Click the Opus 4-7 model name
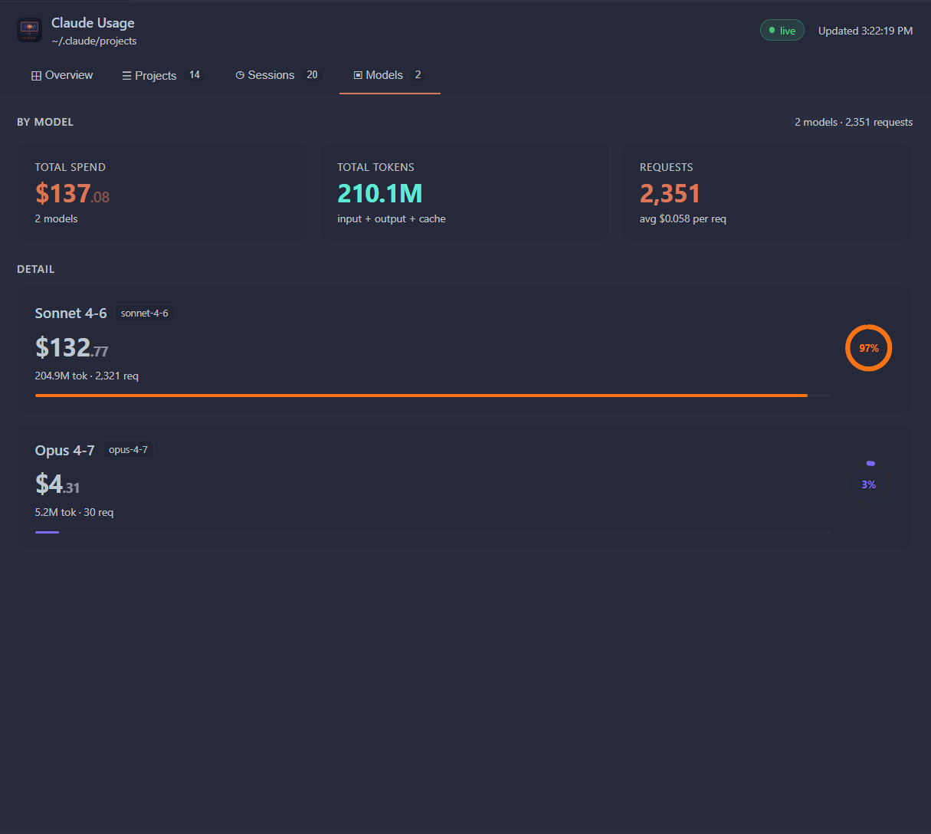The height and width of the screenshot is (834, 931). [64, 451]
